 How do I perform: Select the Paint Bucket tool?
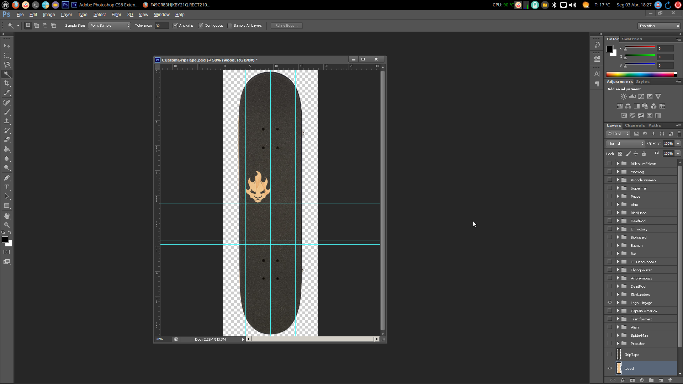pos(7,149)
